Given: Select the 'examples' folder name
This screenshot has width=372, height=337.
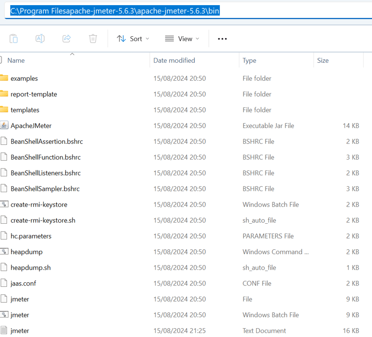Looking at the screenshot, I should tap(24, 78).
